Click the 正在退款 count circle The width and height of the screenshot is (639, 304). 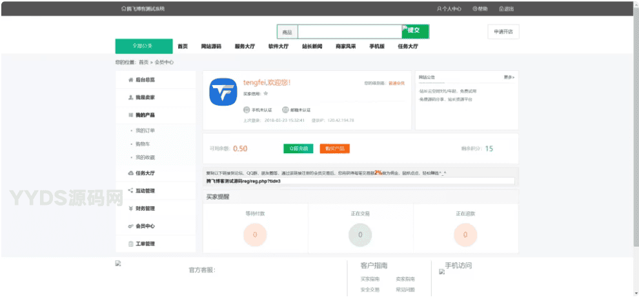[465, 234]
